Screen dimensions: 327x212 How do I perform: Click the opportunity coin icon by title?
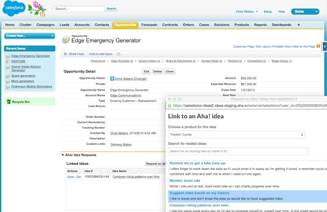(x=66, y=40)
